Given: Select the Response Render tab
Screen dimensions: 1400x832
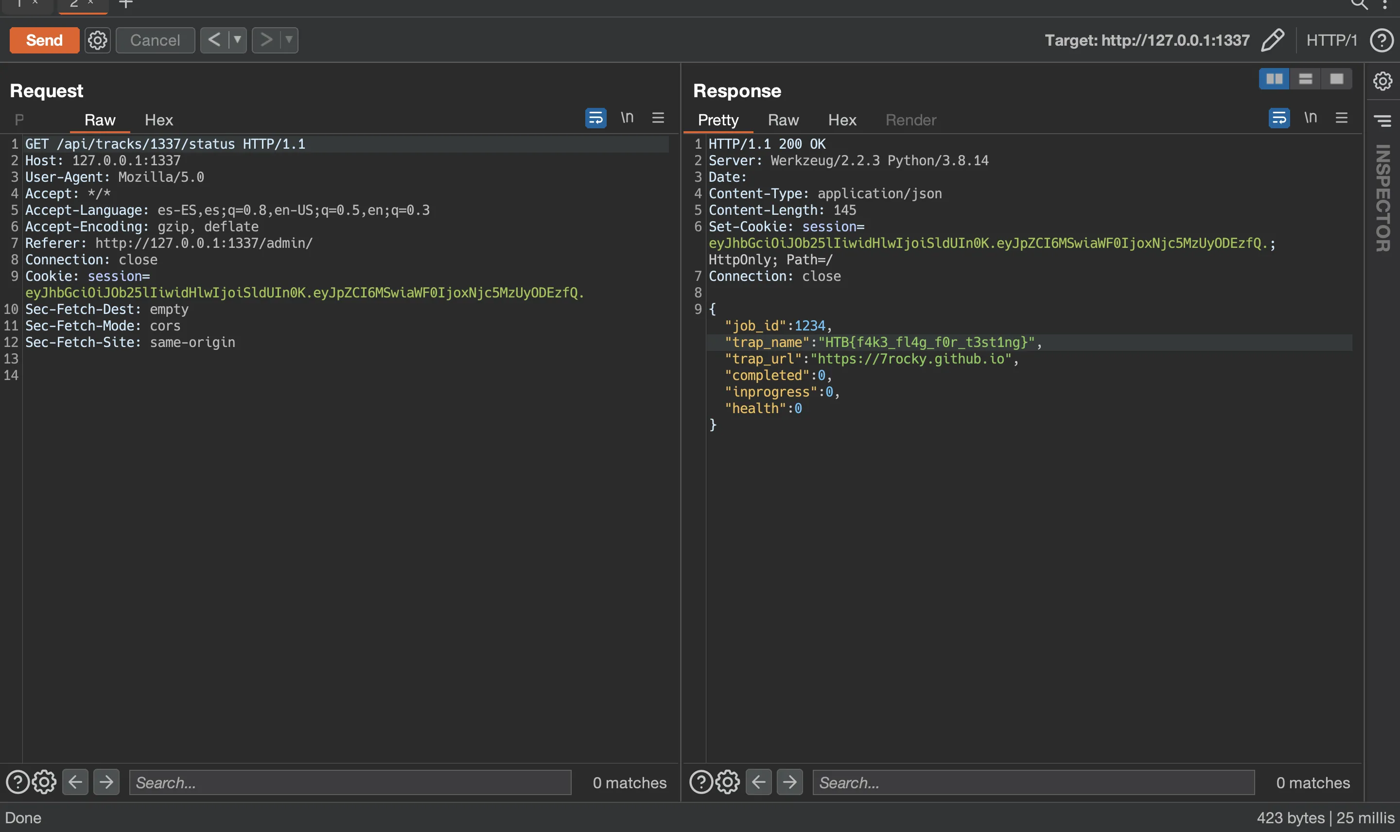Looking at the screenshot, I should pos(910,120).
